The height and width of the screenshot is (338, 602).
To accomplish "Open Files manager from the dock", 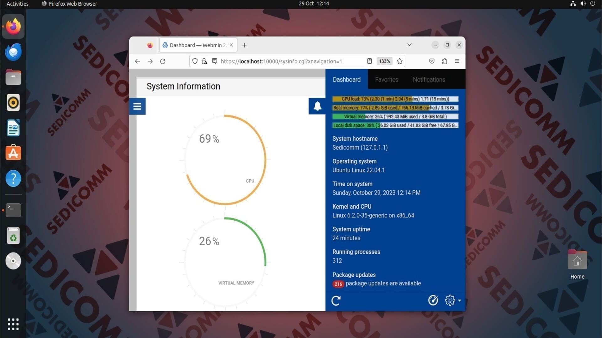I will click(13, 77).
